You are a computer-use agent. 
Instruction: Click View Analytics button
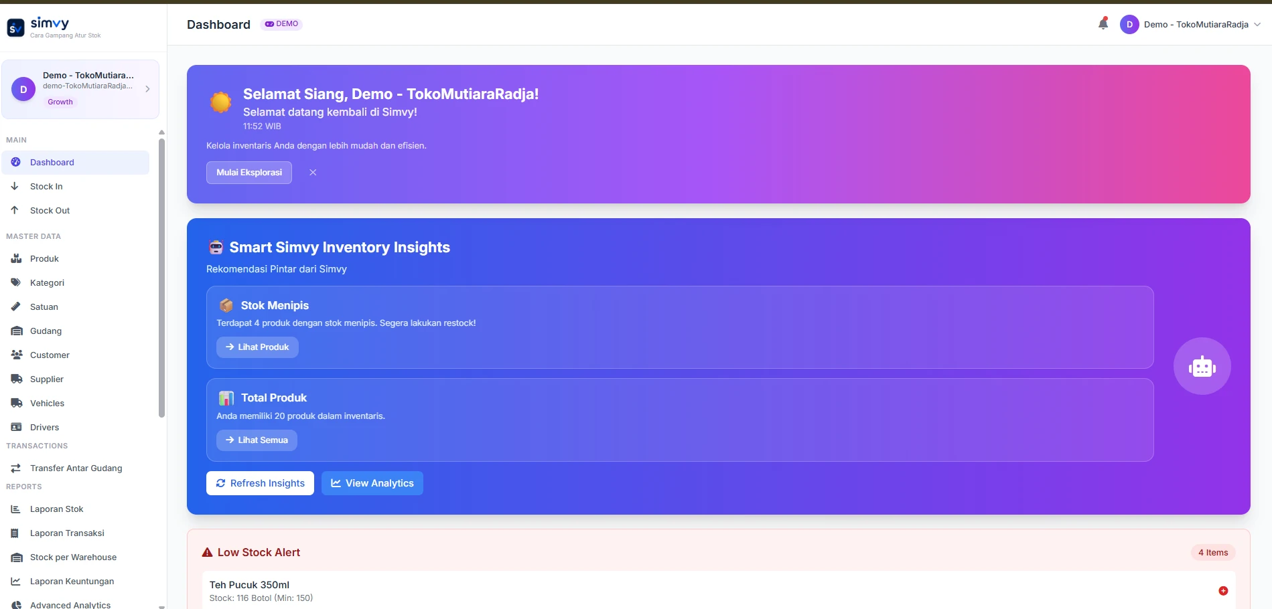(x=372, y=483)
